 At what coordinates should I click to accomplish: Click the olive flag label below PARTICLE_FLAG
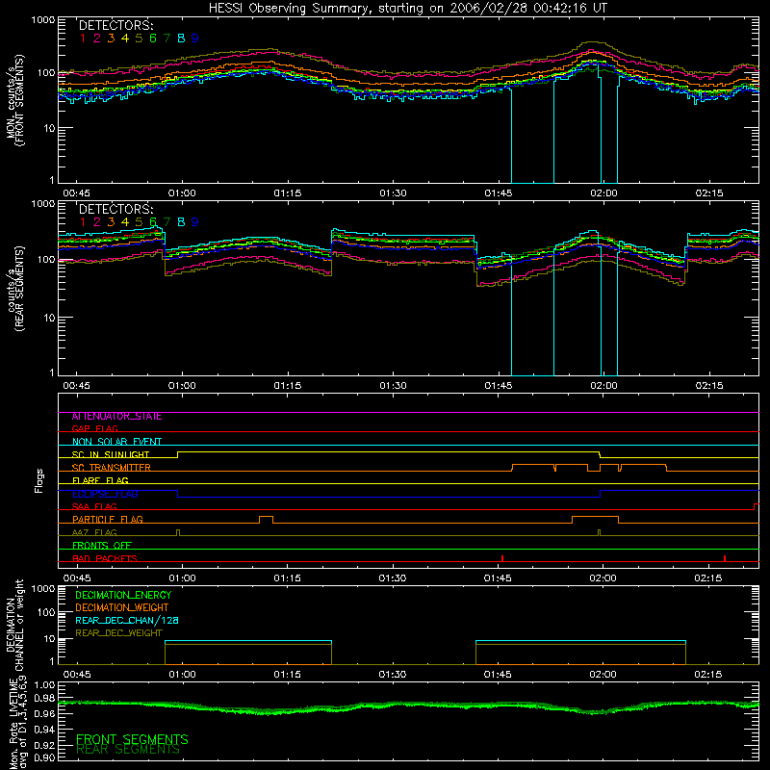coord(94,532)
